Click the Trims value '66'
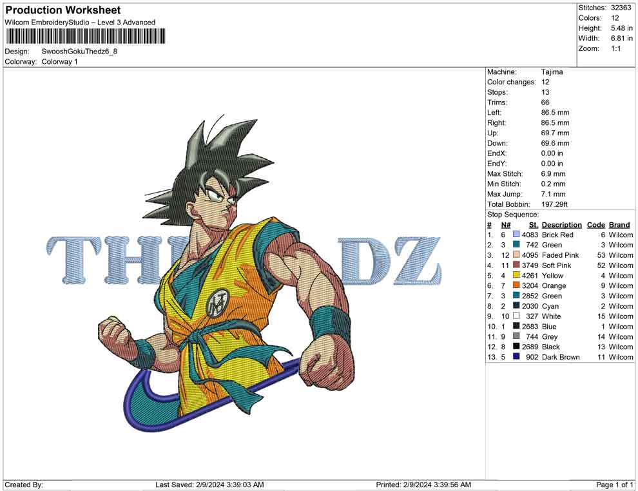638x491 pixels. [545, 102]
